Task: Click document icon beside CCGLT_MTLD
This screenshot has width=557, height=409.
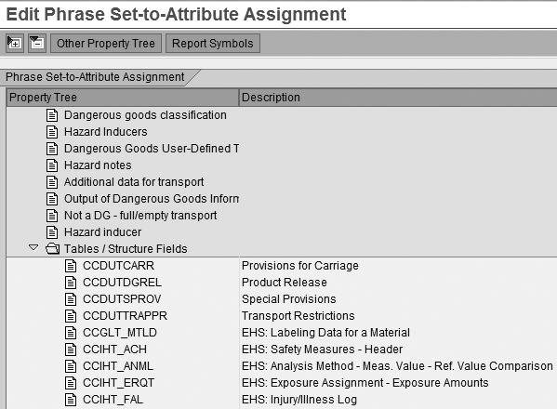Action: (x=71, y=333)
